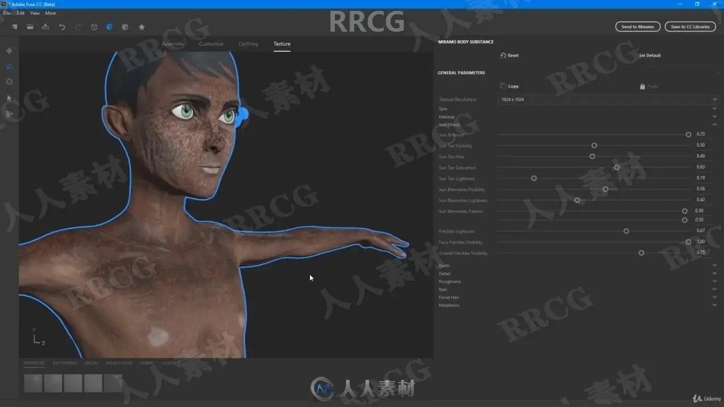Select the wireframe cube view icon
The height and width of the screenshot is (407, 724).
[94, 27]
